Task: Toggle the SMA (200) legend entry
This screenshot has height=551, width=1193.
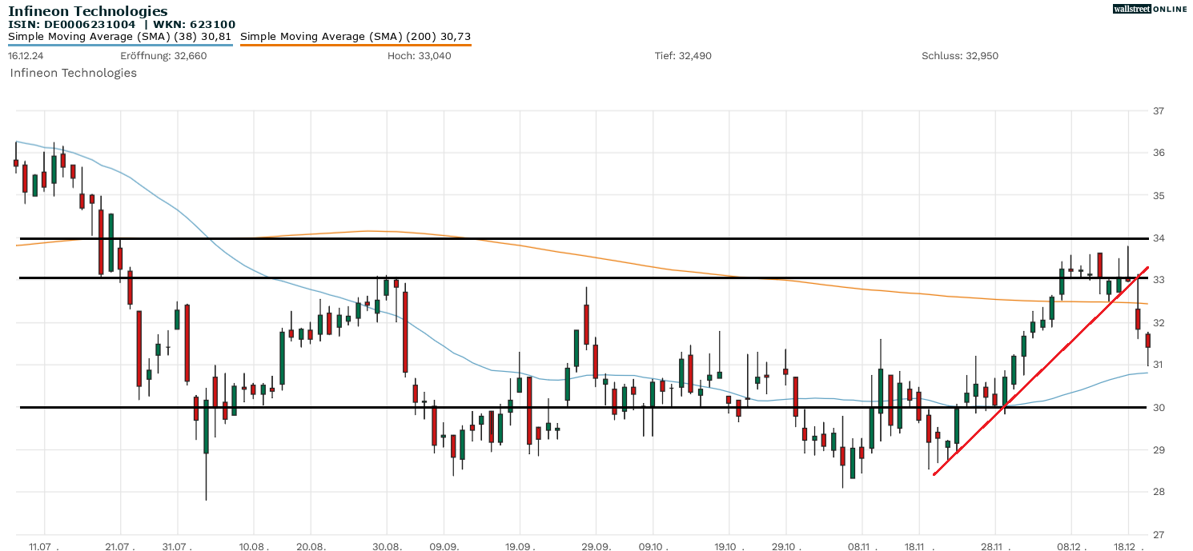Action: (x=355, y=36)
